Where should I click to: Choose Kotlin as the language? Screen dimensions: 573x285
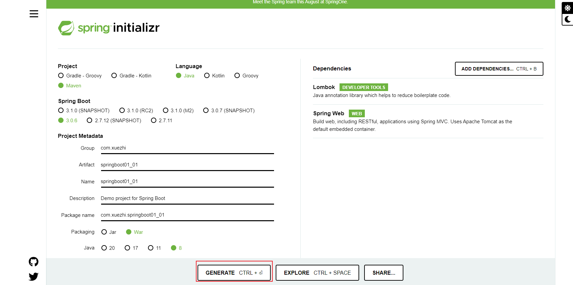click(x=214, y=76)
